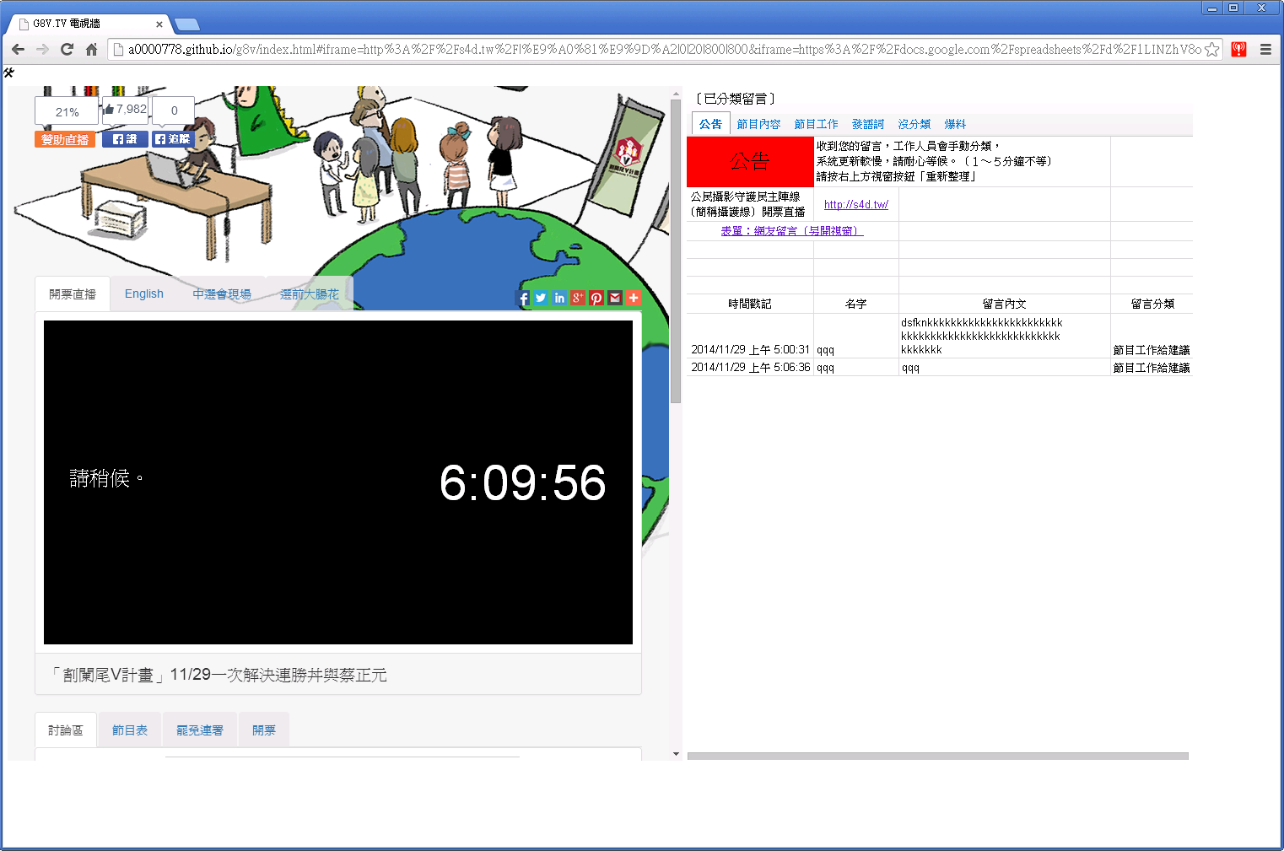This screenshot has height=851, width=1284.
Task: Send by email using the envelope icon
Action: [x=615, y=298]
